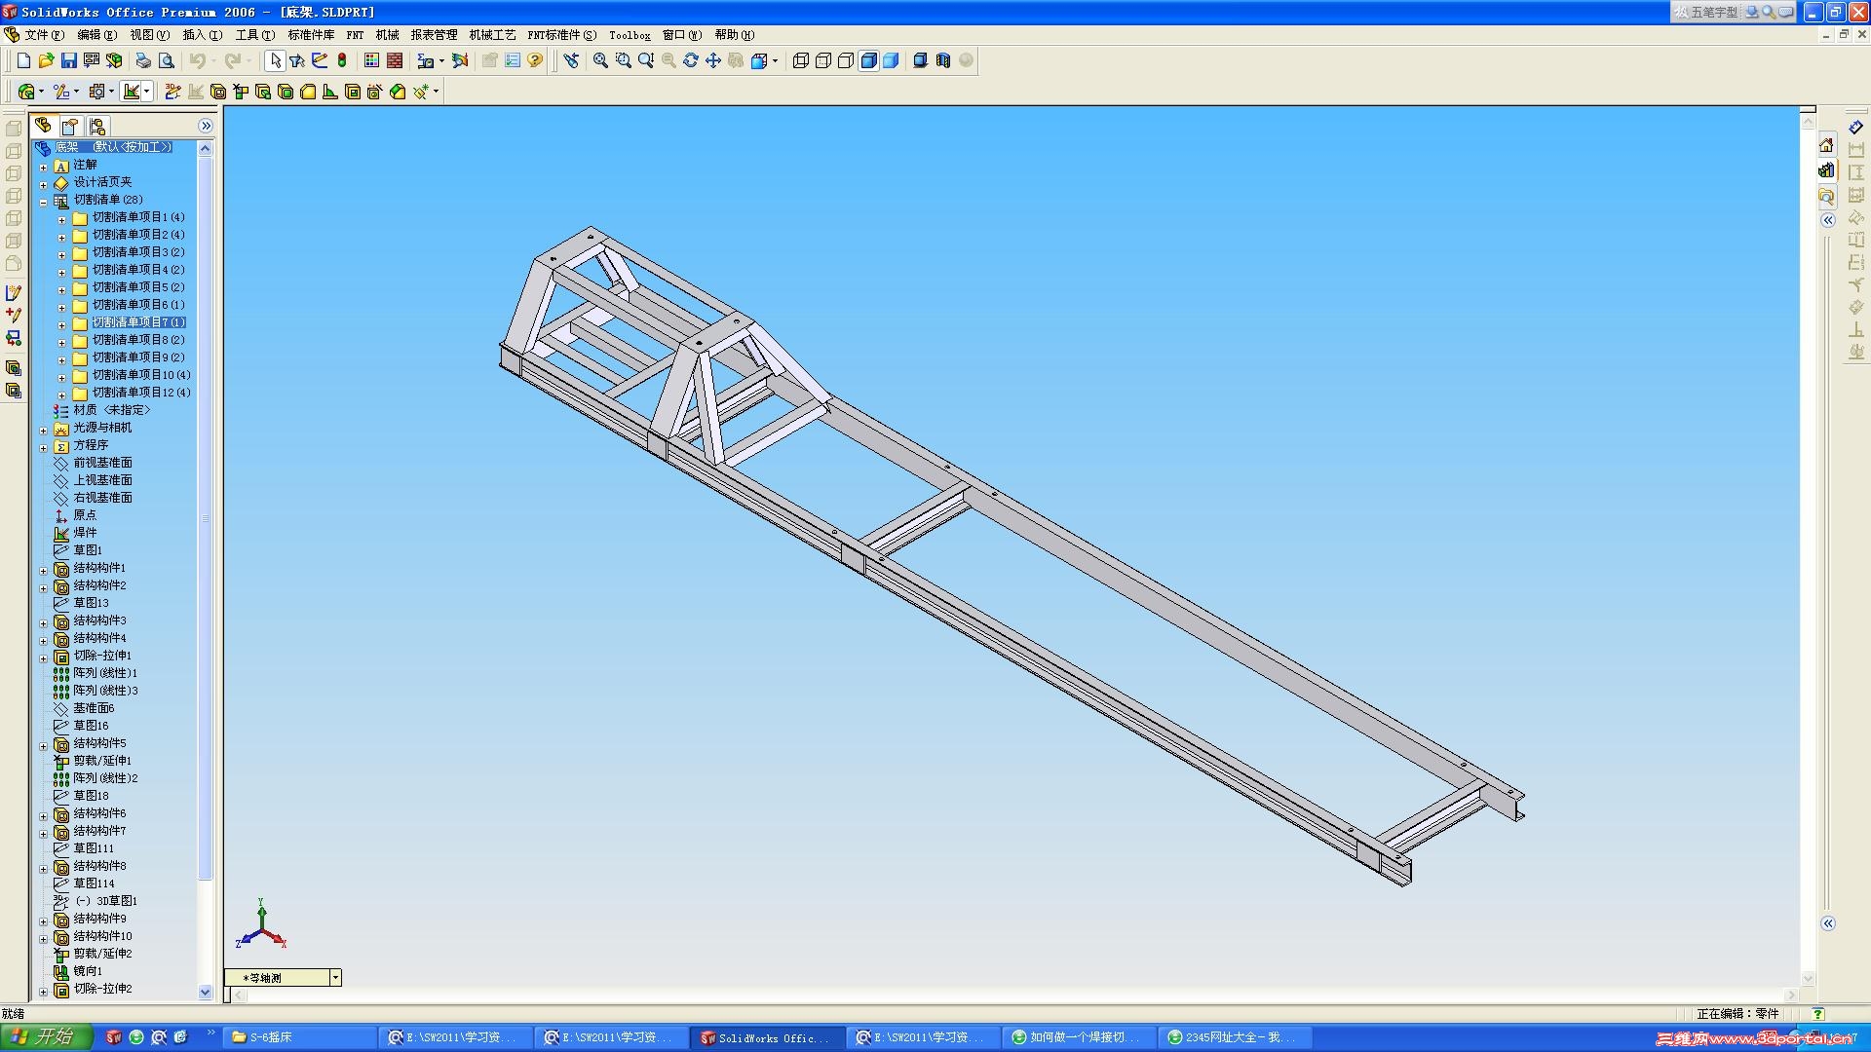Toggle Wireframe display mode
The image size is (1871, 1052).
coord(801,60)
